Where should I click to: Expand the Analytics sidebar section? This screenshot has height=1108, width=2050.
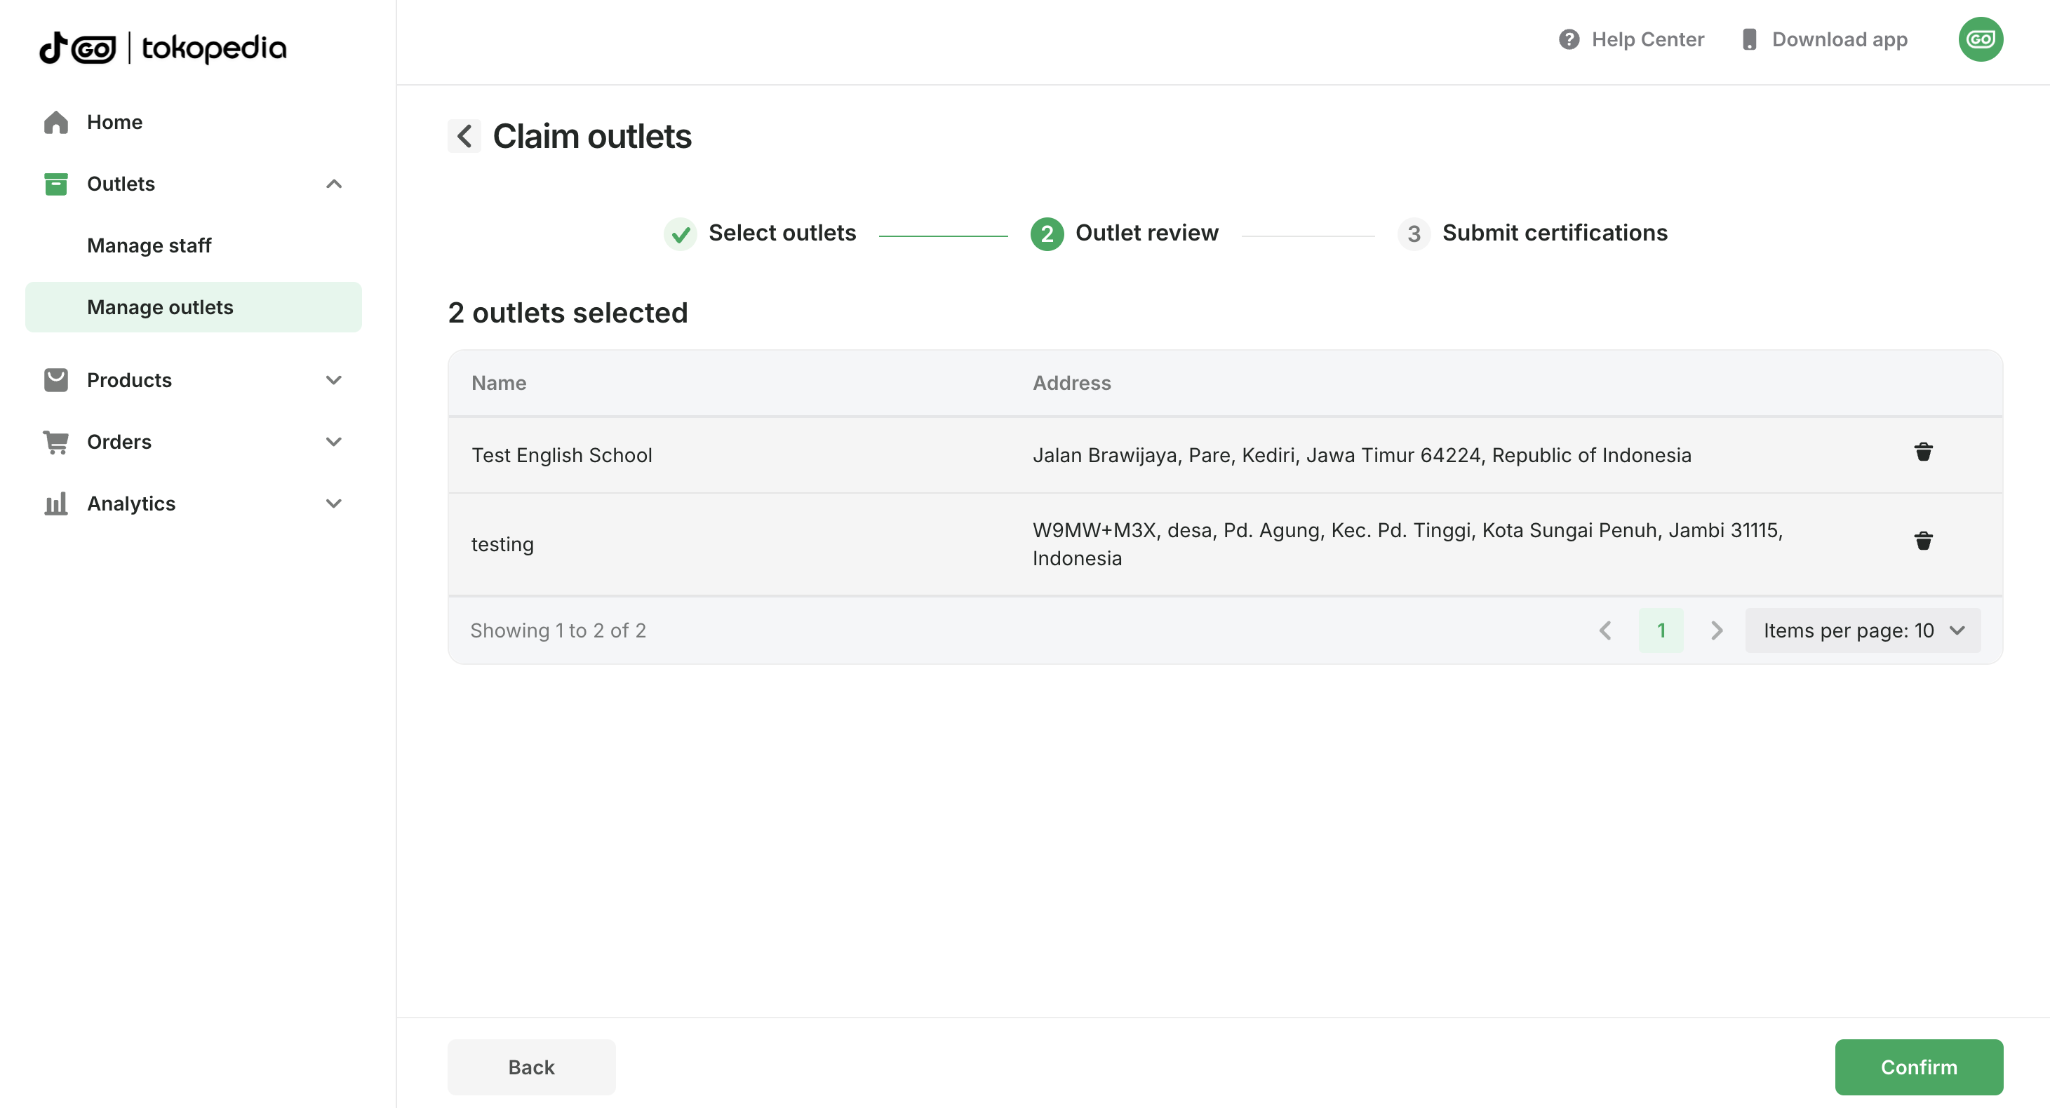333,504
